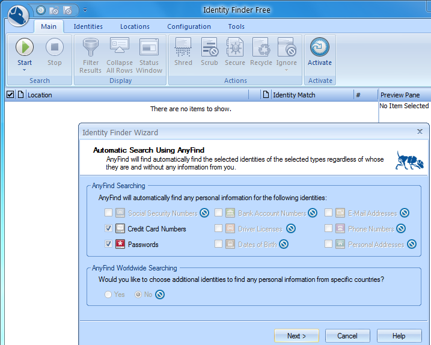Switch to the Main ribbon tab
The width and height of the screenshot is (431, 345).
[x=49, y=26]
